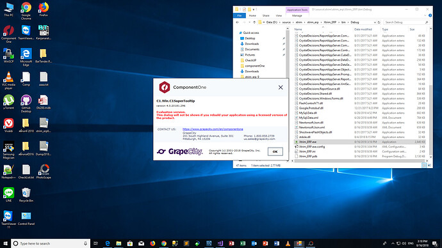This screenshot has width=442, height=248.
Task: Click the GrapeCity logo in dialog
Action: [179, 151]
